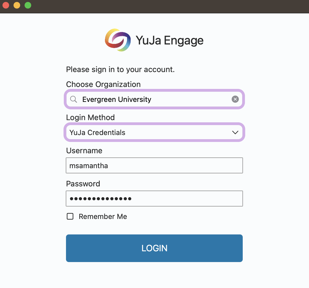Screen dimensions: 309x288
Task: Click the magnifier icon in organization field
Action: [73, 99]
